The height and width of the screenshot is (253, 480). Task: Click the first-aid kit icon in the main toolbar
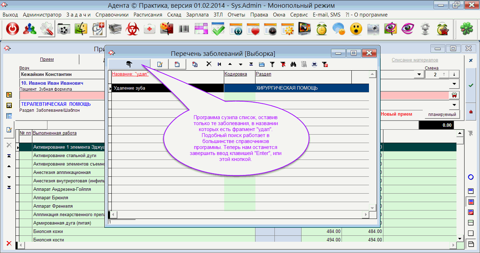tap(150, 29)
